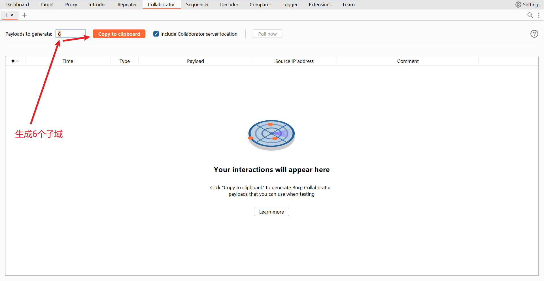This screenshot has width=544, height=281.
Task: Click the search magnifier icon
Action: [530, 15]
